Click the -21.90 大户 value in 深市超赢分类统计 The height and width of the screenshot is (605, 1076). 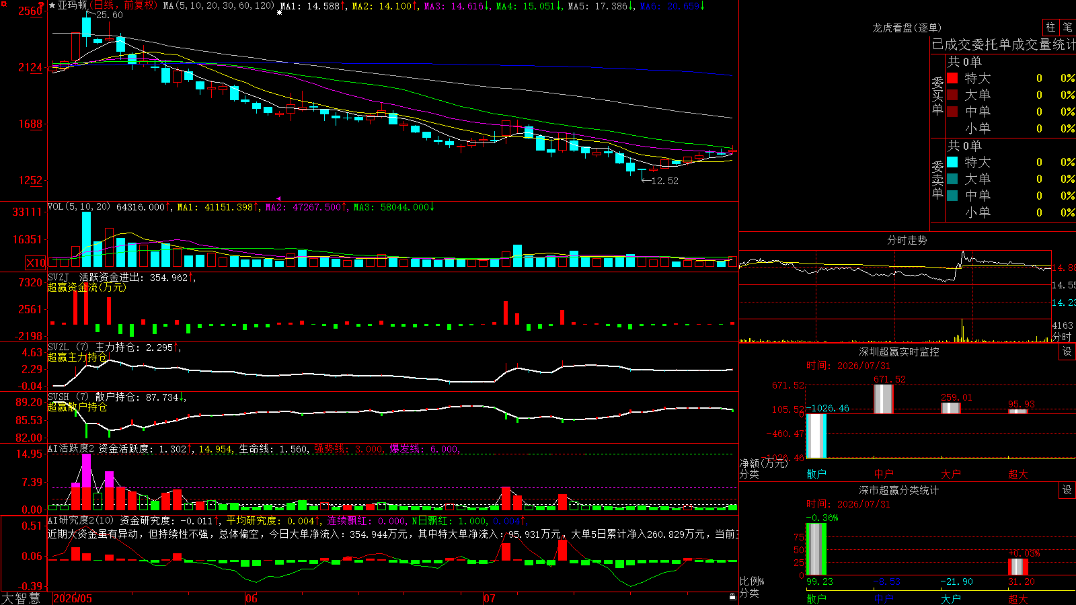[956, 581]
